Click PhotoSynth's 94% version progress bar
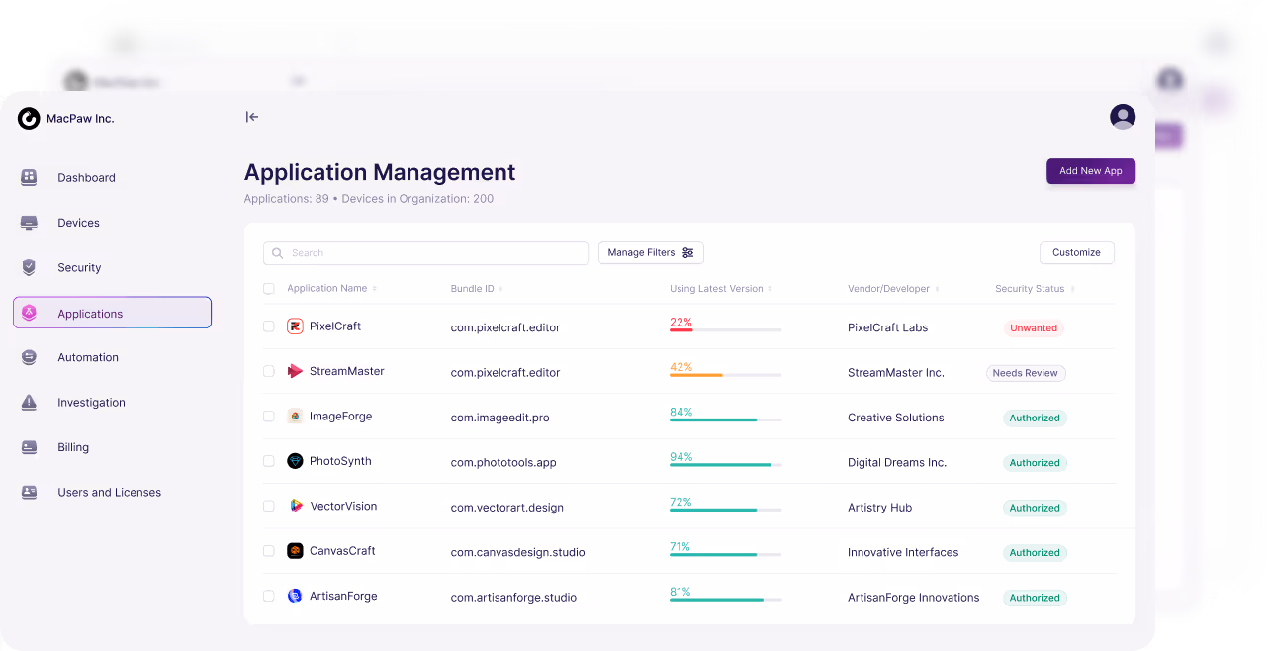 click(725, 465)
